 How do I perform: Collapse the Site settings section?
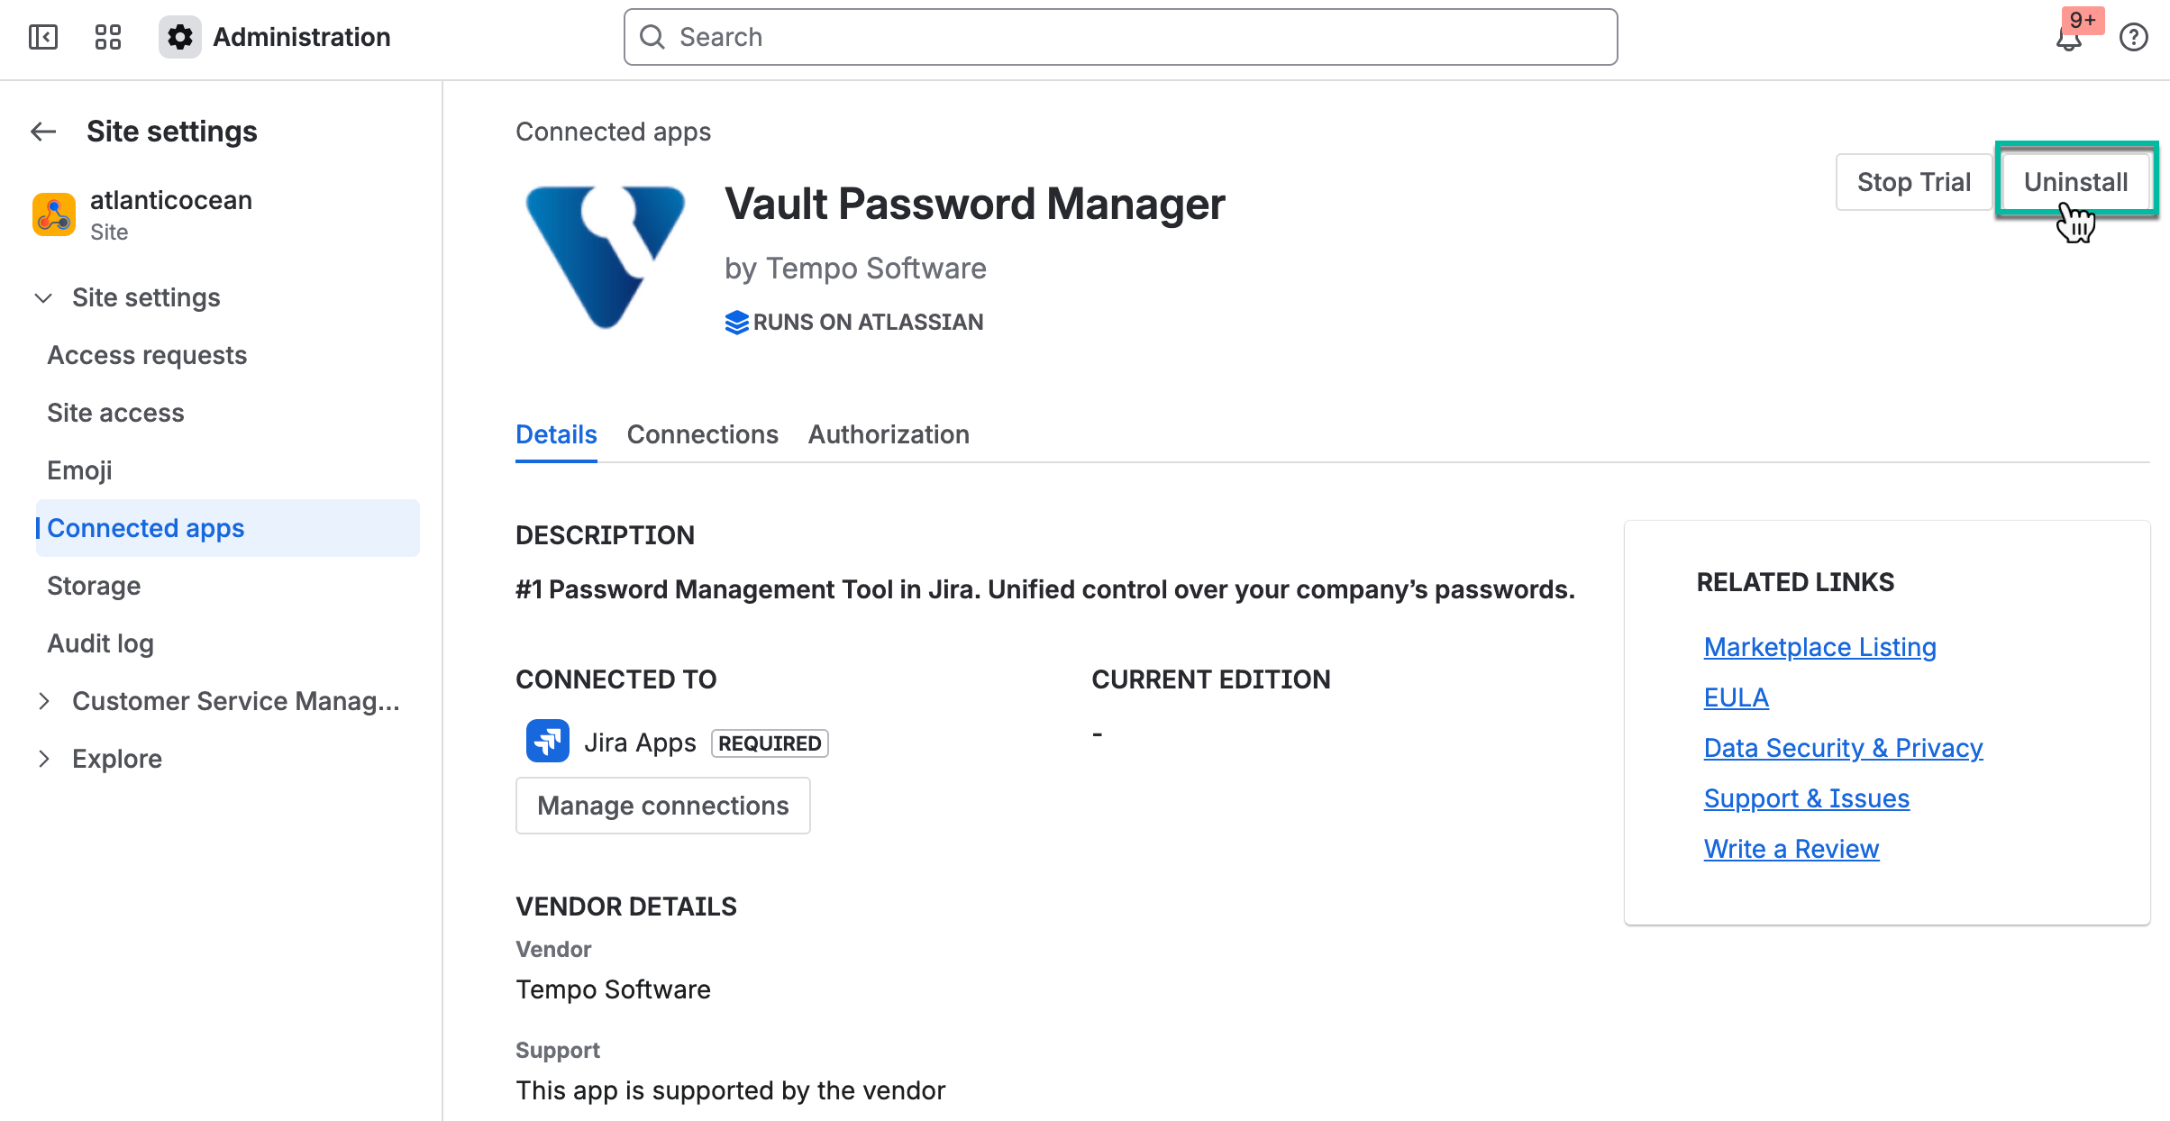tap(43, 297)
